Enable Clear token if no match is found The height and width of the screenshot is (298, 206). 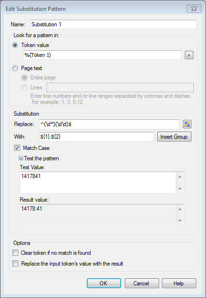(15, 253)
